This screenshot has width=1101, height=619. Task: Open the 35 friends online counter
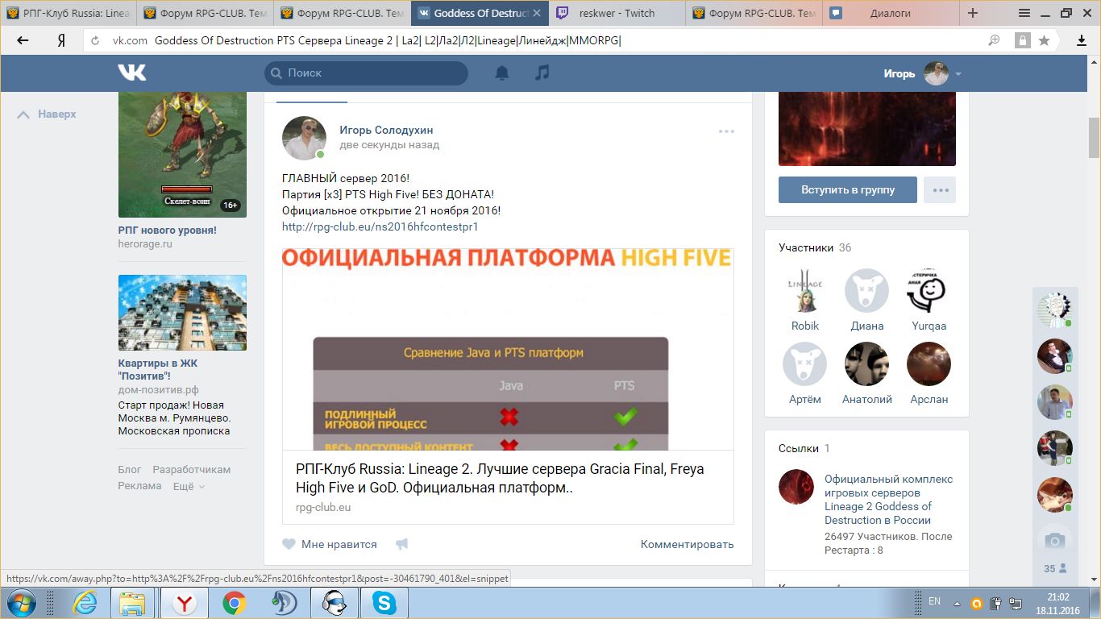pos(1055,568)
